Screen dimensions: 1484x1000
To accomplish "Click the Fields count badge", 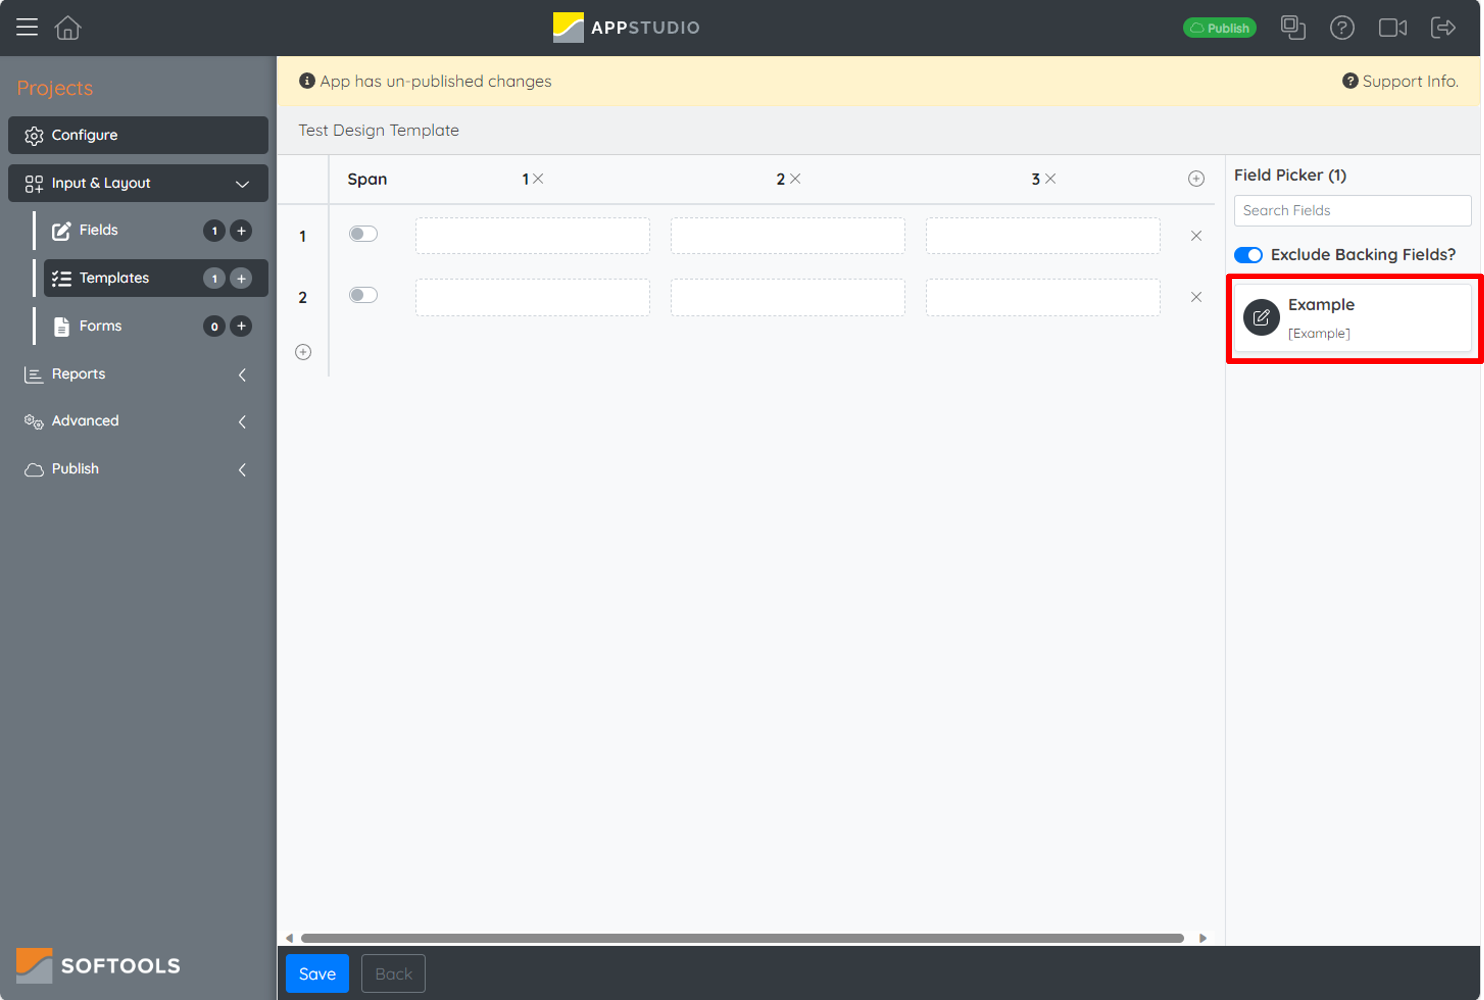I will pyautogui.click(x=214, y=230).
